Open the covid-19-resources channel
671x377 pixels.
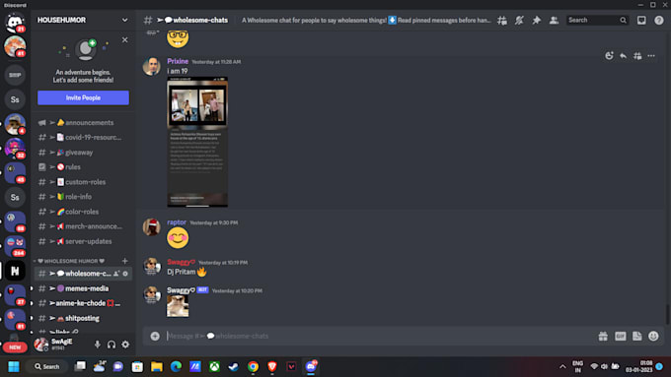[x=84, y=138]
